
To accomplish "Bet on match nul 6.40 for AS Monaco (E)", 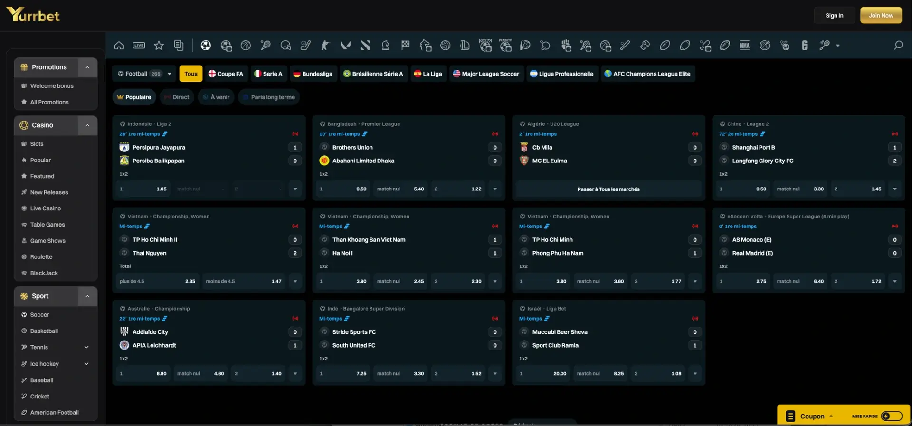I will tap(800, 281).
